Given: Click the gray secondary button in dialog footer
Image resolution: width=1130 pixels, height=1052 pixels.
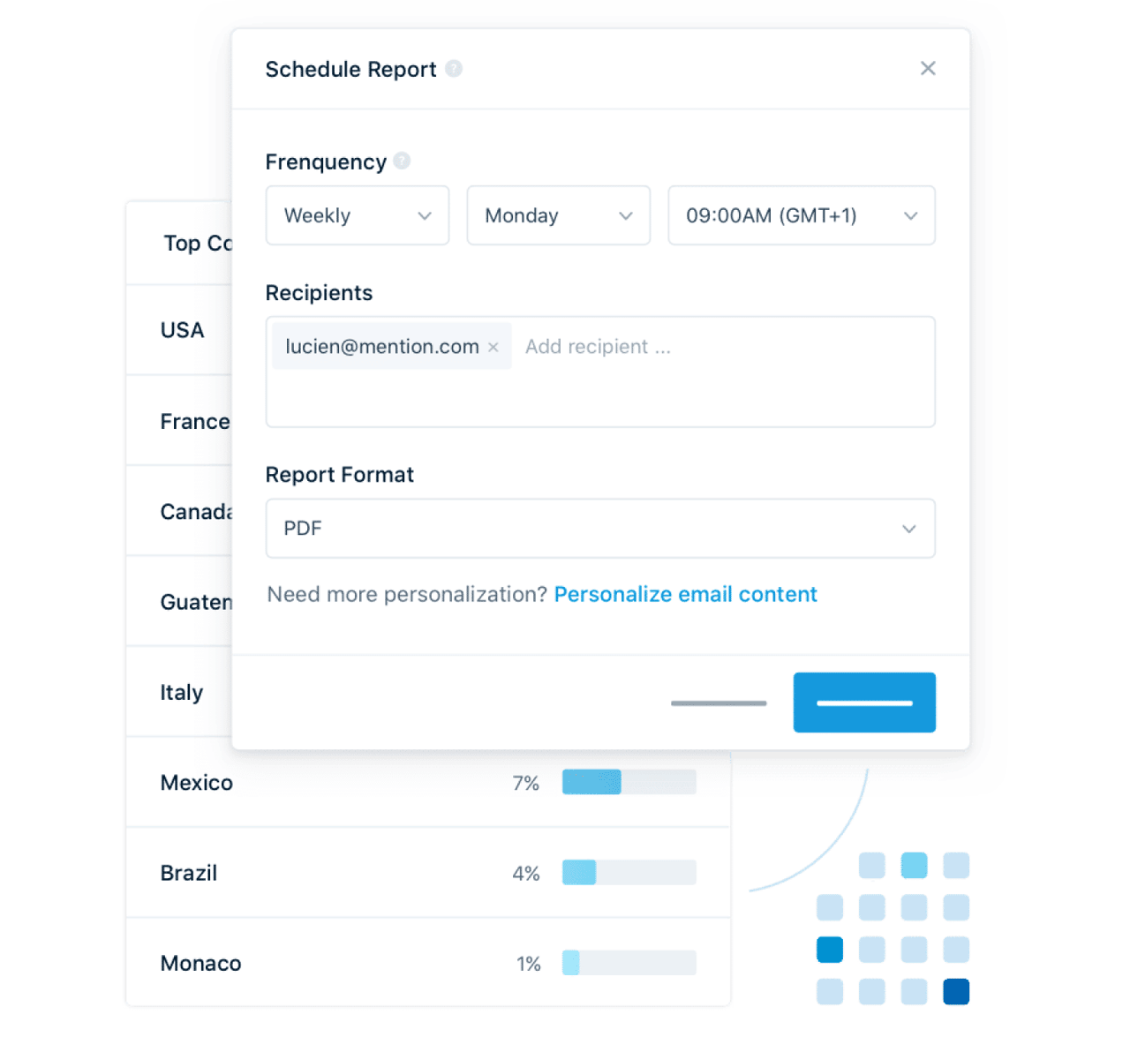Looking at the screenshot, I should pyautogui.click(x=719, y=703).
